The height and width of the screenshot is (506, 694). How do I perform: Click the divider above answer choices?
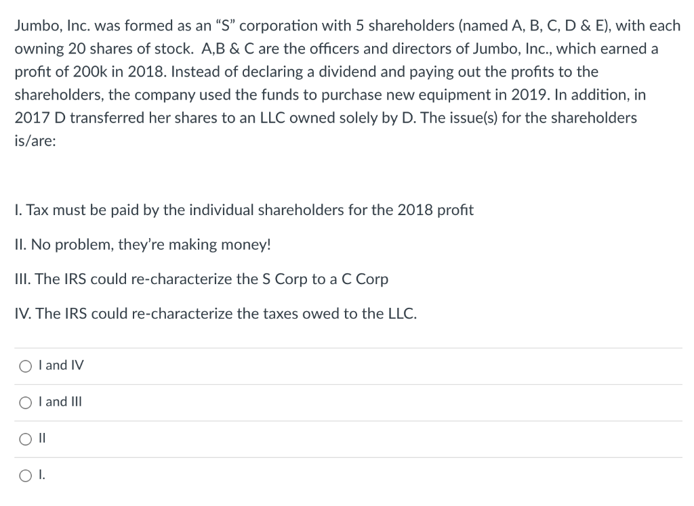click(347, 347)
